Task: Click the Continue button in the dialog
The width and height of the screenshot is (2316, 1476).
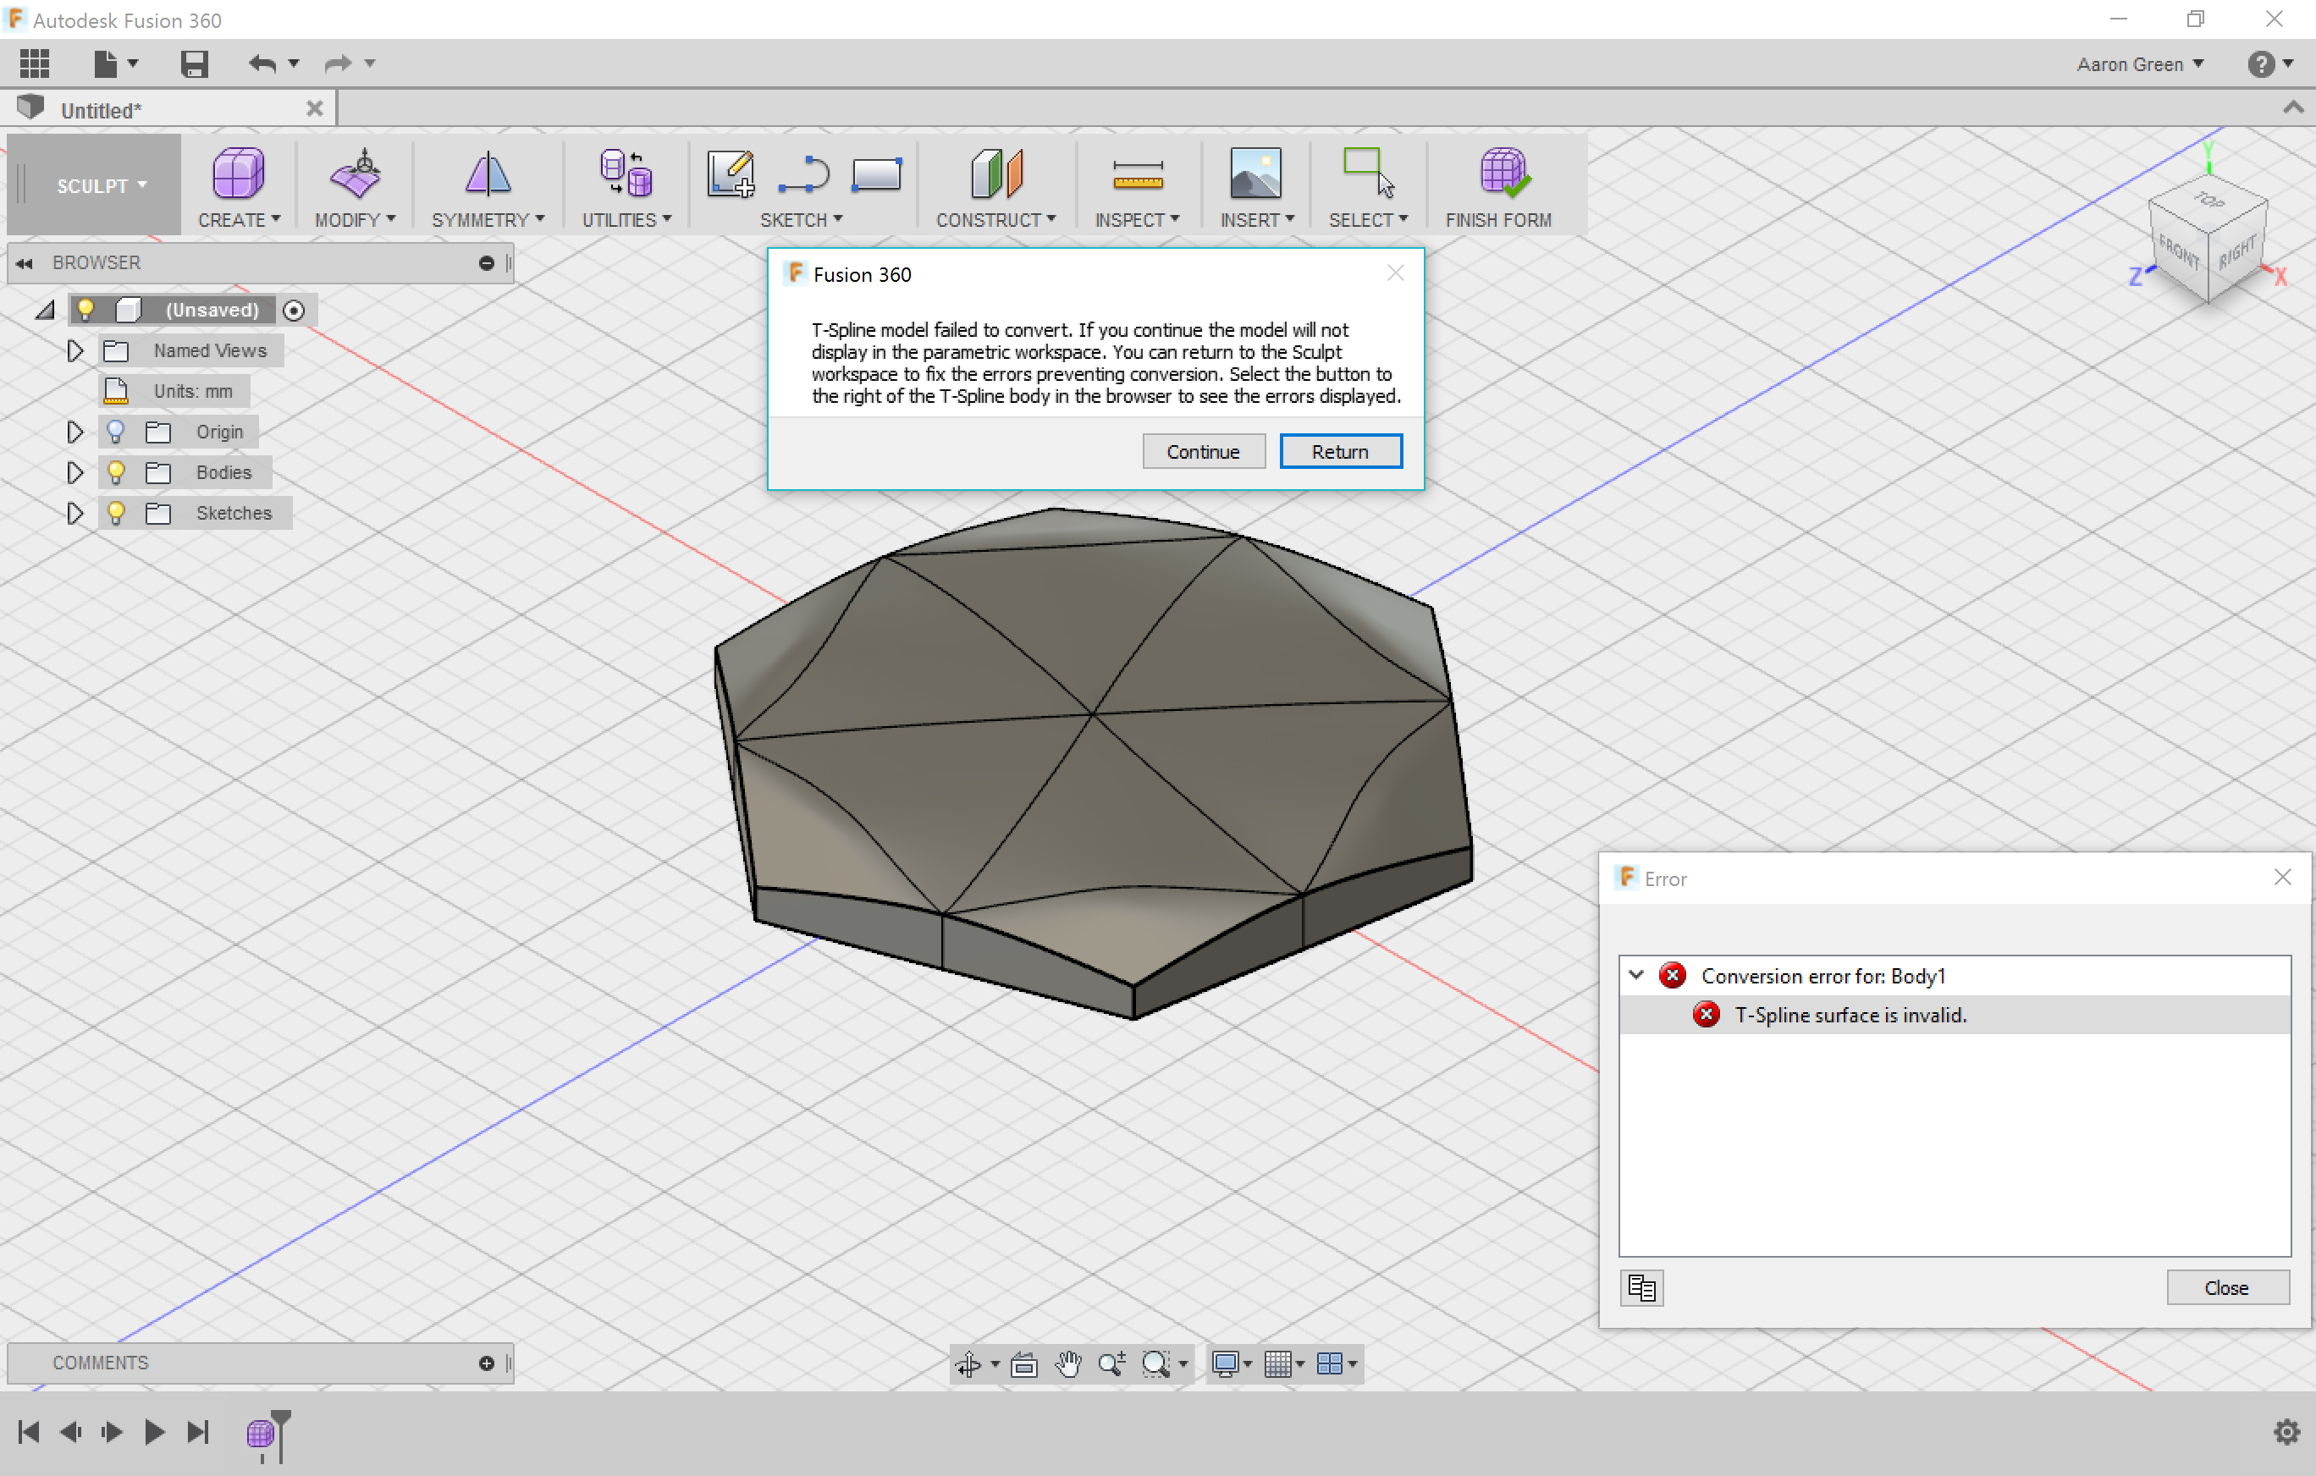Action: tap(1203, 451)
